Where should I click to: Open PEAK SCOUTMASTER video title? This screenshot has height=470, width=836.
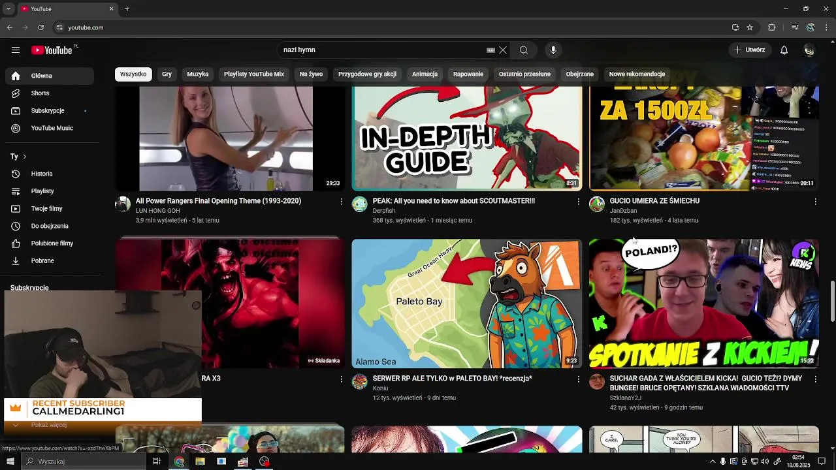(x=454, y=201)
